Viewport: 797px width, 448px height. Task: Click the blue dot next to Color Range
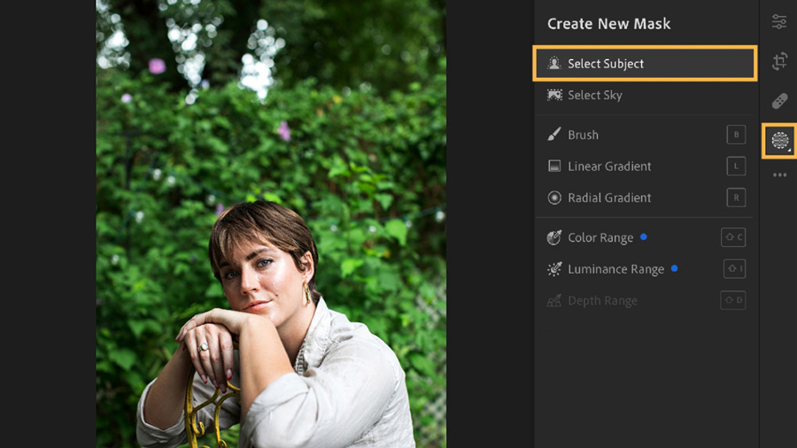644,236
